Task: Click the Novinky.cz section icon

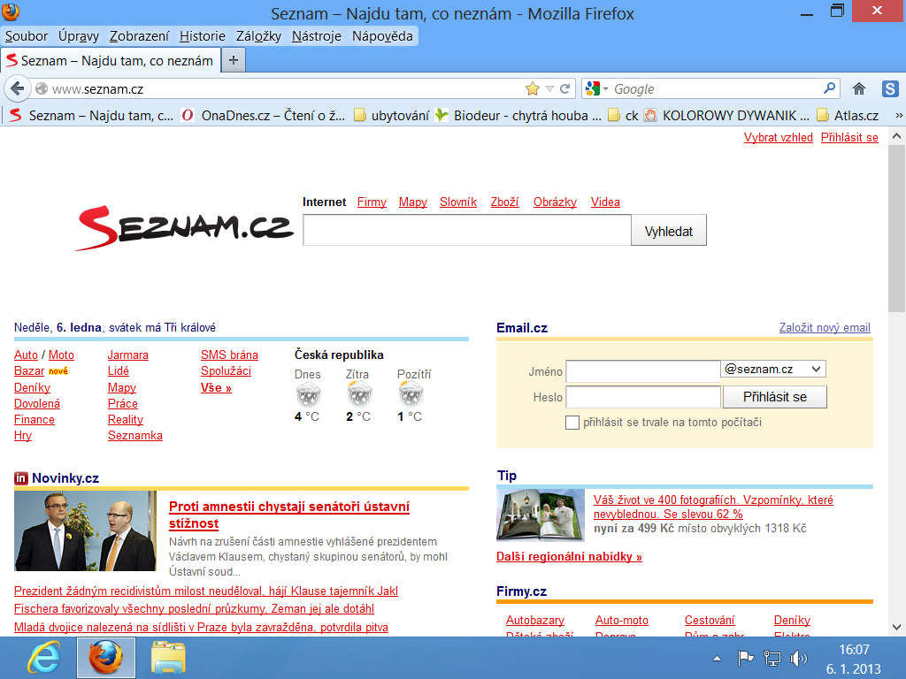Action: click(x=21, y=478)
